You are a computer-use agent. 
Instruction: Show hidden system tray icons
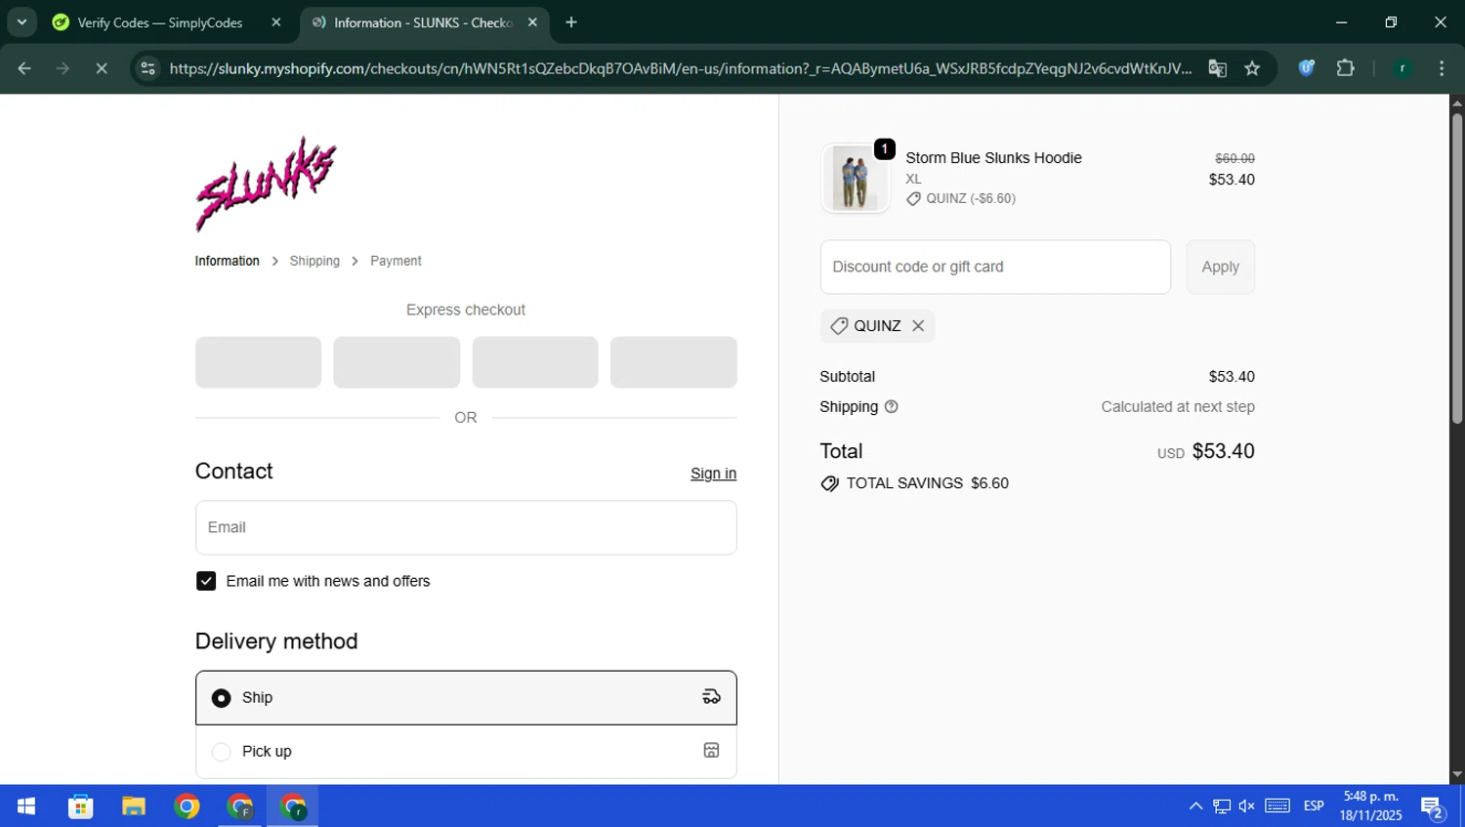(1195, 806)
